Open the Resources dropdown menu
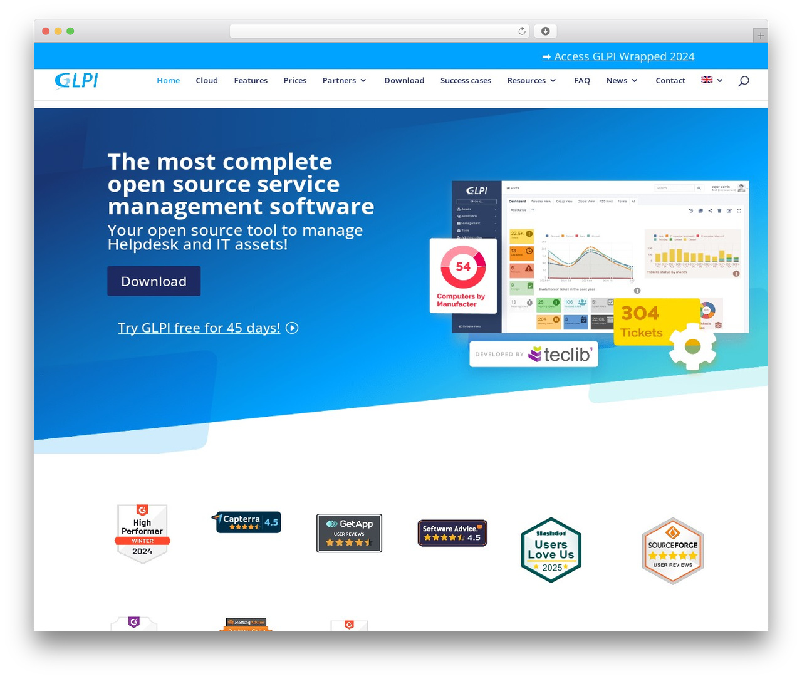 click(531, 81)
